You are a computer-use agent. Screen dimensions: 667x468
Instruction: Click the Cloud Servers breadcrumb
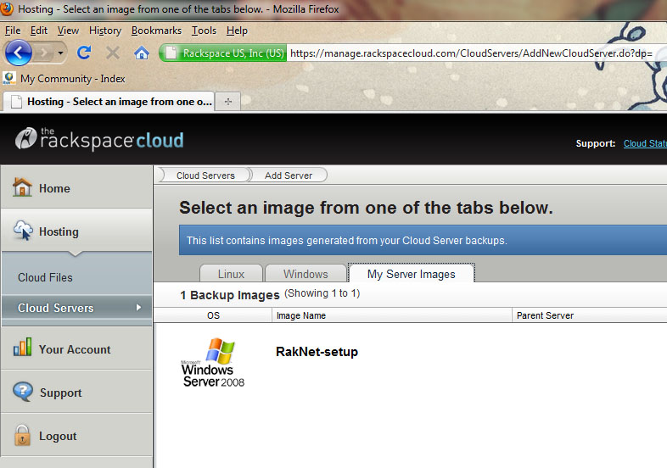(205, 175)
